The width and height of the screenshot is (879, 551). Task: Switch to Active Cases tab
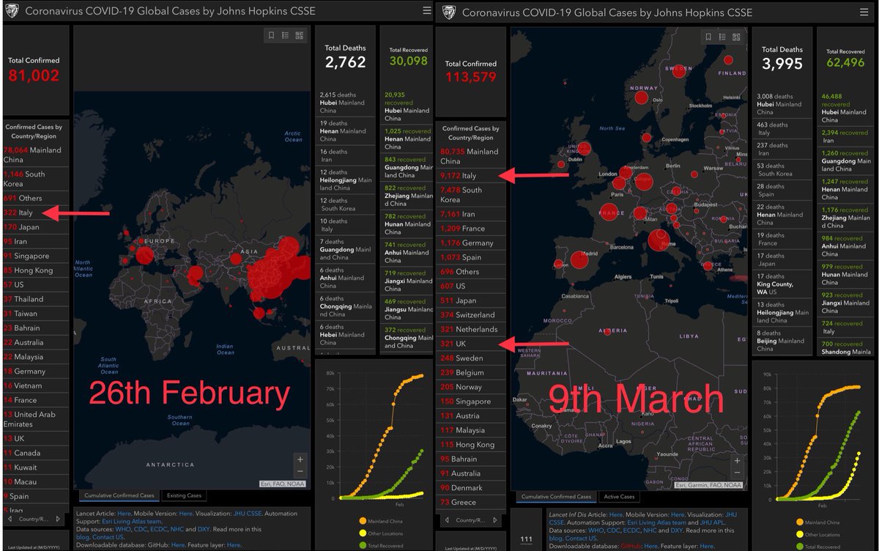619,497
